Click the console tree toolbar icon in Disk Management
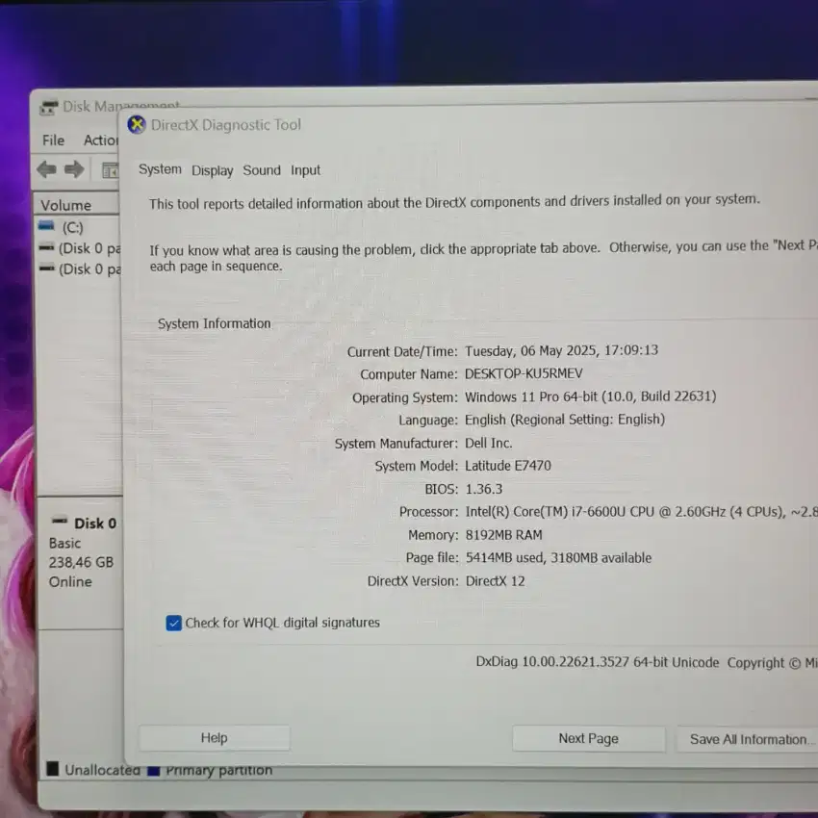The height and width of the screenshot is (818, 818). (x=110, y=170)
